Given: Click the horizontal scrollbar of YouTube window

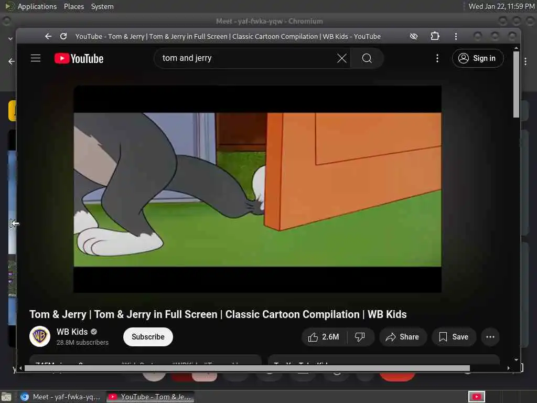Looking at the screenshot, I should 247,368.
